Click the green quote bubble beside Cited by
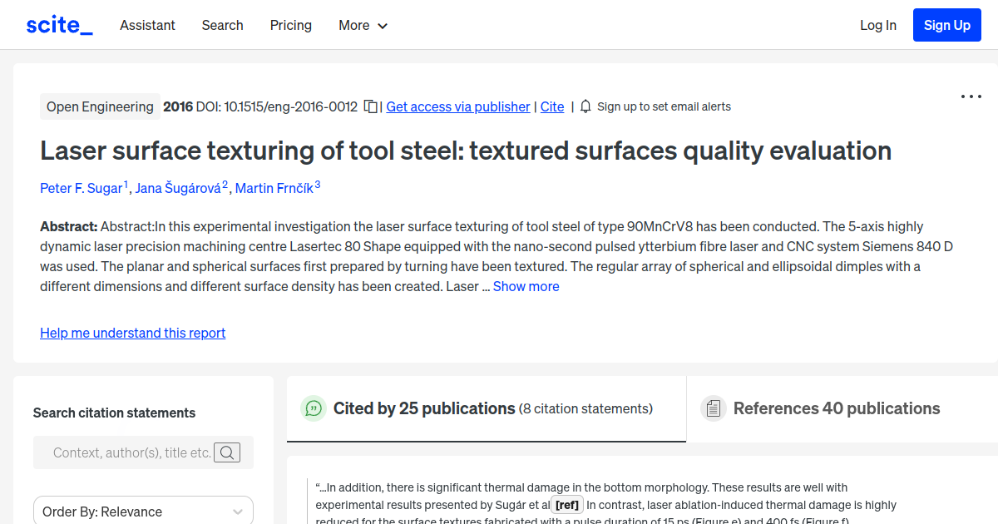The height and width of the screenshot is (524, 998). pos(313,408)
